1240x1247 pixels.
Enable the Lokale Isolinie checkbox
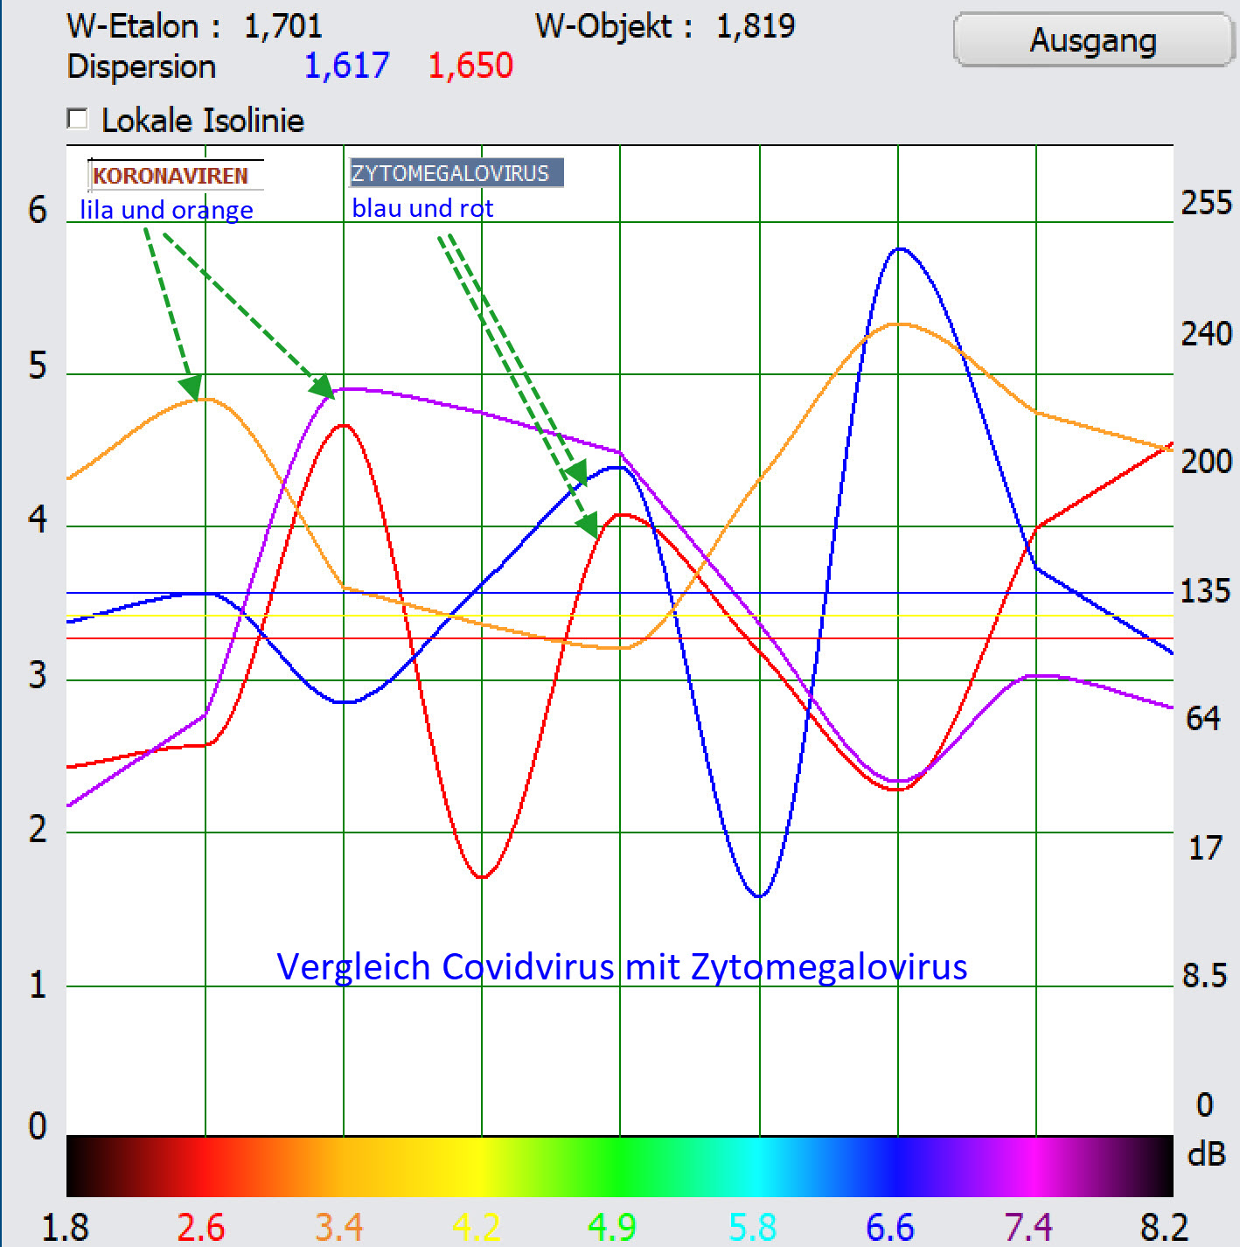pyautogui.click(x=78, y=119)
